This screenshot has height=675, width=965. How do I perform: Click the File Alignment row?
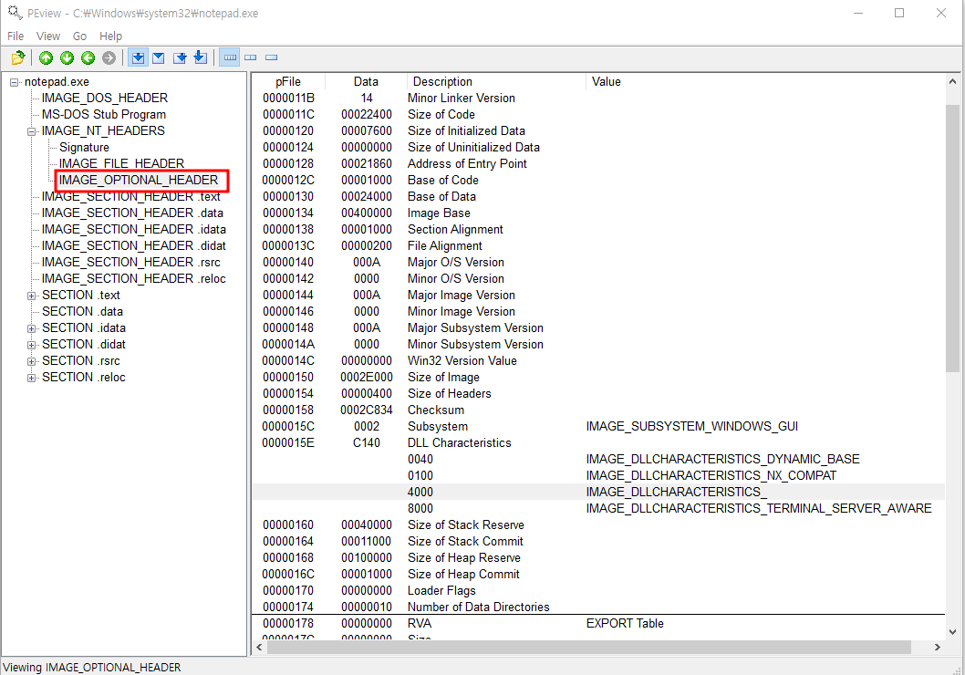click(x=598, y=245)
